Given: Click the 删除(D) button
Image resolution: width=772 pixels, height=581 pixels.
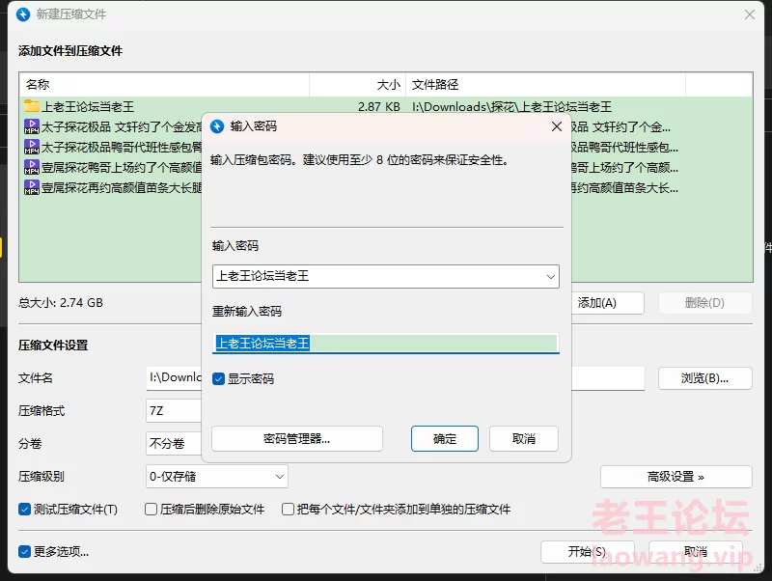Looking at the screenshot, I should [x=705, y=303].
